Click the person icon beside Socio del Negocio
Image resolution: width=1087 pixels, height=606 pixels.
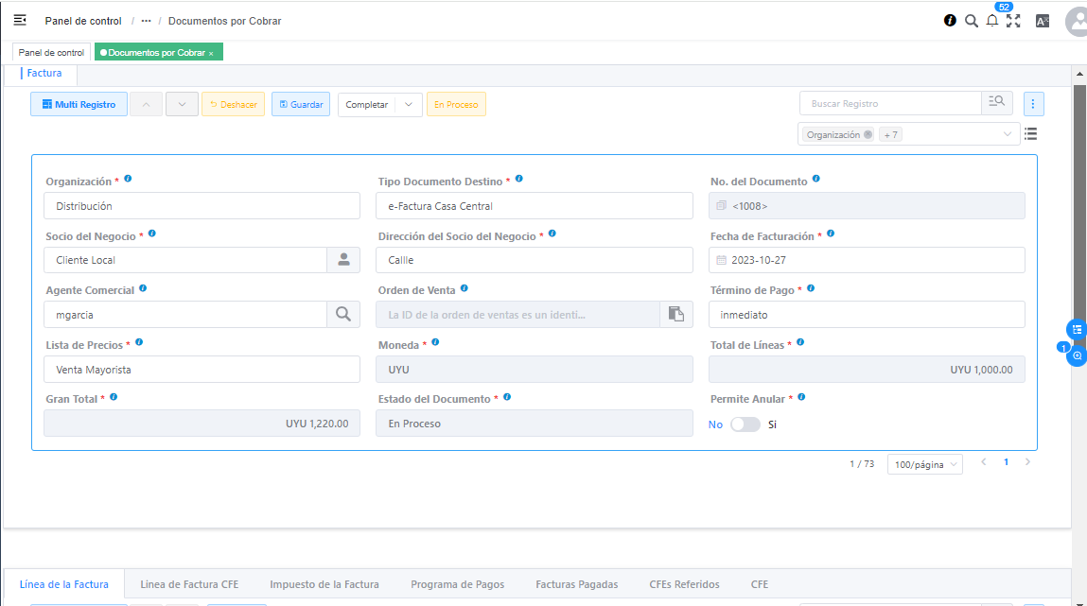pos(343,260)
